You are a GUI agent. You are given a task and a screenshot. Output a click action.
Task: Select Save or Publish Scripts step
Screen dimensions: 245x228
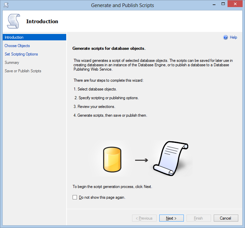click(23, 71)
